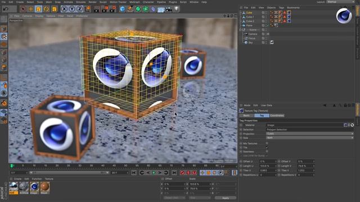Open the Spline pen tool icon

(130, 9)
